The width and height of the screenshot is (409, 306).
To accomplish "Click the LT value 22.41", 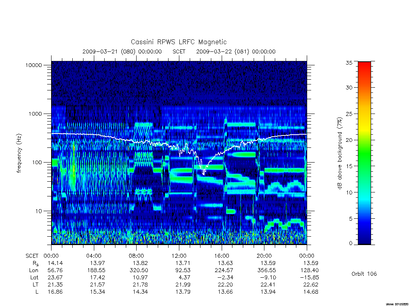I will pos(268,284).
